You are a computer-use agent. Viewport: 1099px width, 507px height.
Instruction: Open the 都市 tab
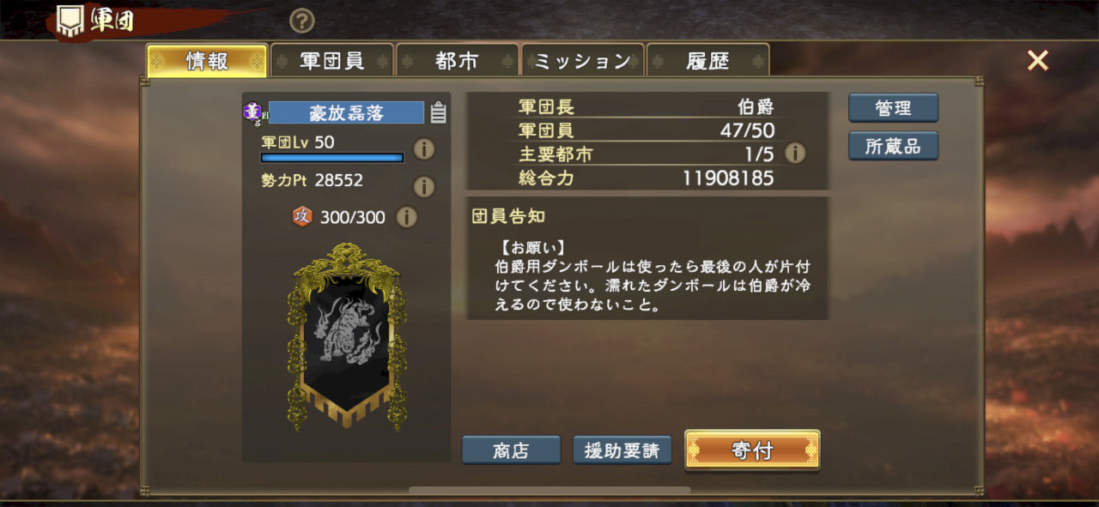click(x=457, y=61)
